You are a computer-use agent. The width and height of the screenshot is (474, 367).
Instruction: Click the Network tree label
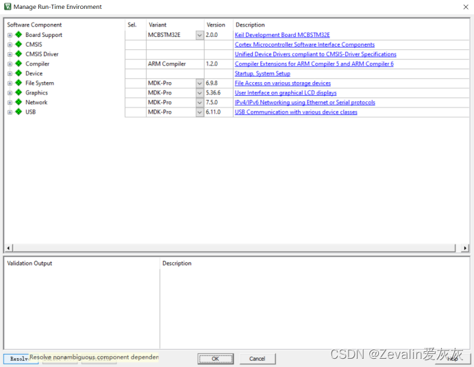(x=36, y=103)
